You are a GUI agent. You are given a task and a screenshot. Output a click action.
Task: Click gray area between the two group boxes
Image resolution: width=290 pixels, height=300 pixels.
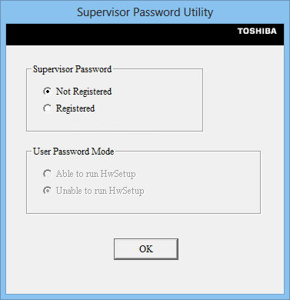point(128,141)
